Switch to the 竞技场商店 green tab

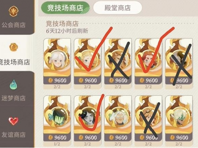pos(65,8)
